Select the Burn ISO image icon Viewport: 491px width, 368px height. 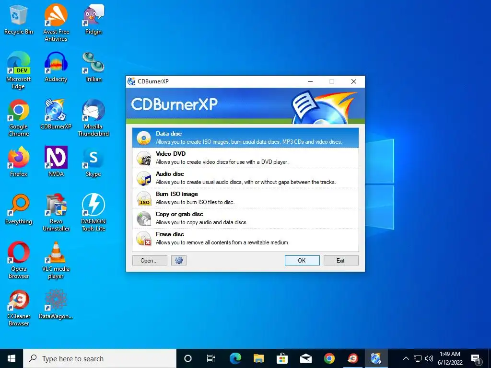pyautogui.click(x=144, y=198)
